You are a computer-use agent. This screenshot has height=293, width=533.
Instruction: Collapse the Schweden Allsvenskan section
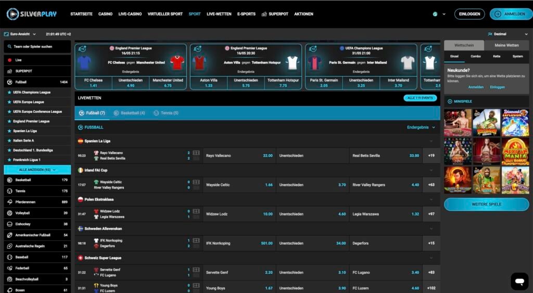pos(432,229)
